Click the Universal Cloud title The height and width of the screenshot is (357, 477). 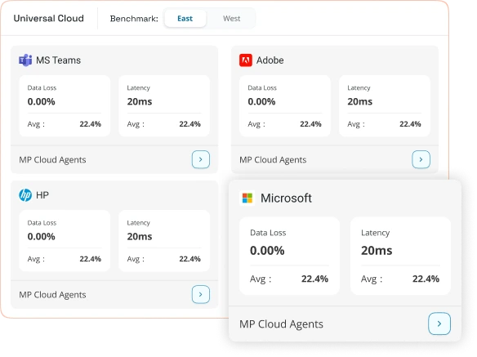49,18
